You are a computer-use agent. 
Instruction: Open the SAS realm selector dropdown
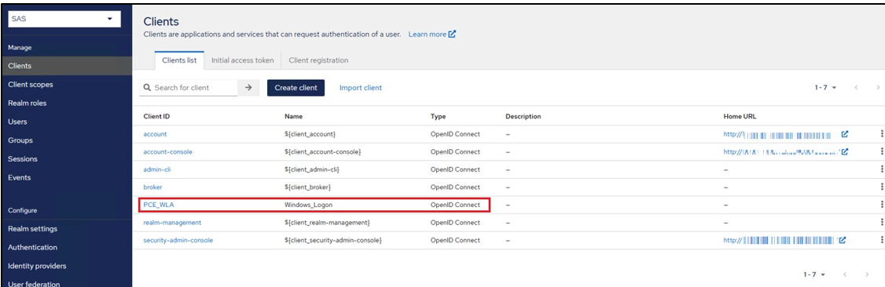tap(64, 19)
